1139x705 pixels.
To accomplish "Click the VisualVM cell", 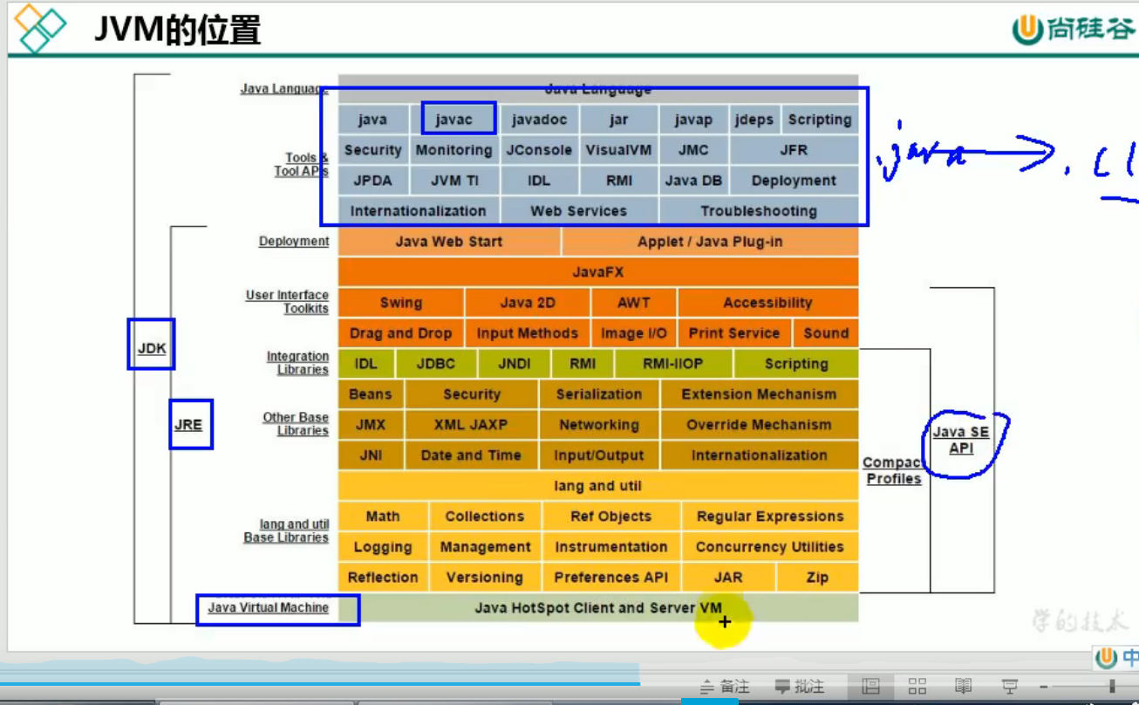I will click(618, 150).
